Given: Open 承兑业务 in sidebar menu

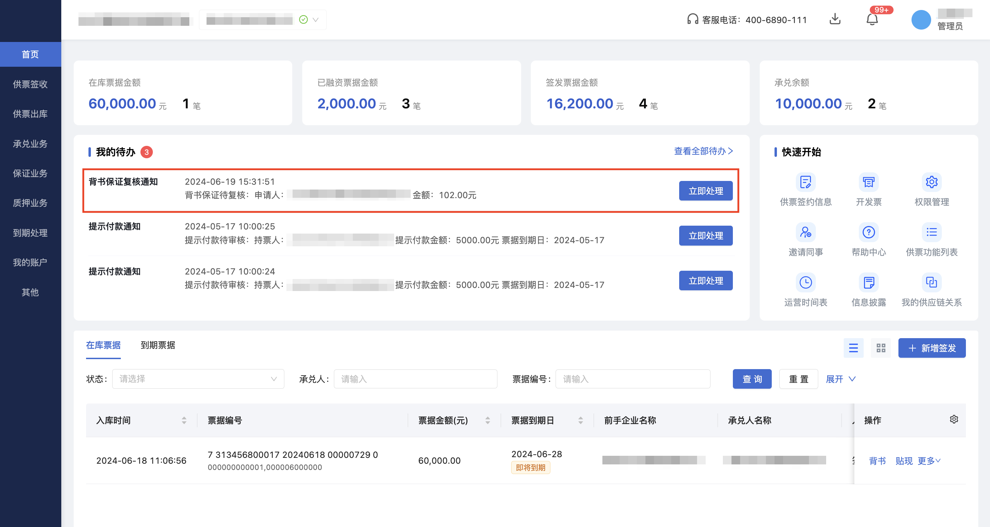Looking at the screenshot, I should pyautogui.click(x=30, y=144).
